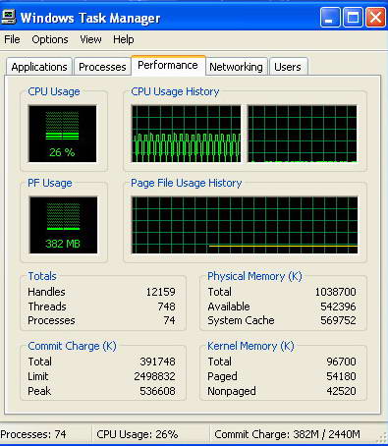Go to the Networking tab

[x=236, y=67]
